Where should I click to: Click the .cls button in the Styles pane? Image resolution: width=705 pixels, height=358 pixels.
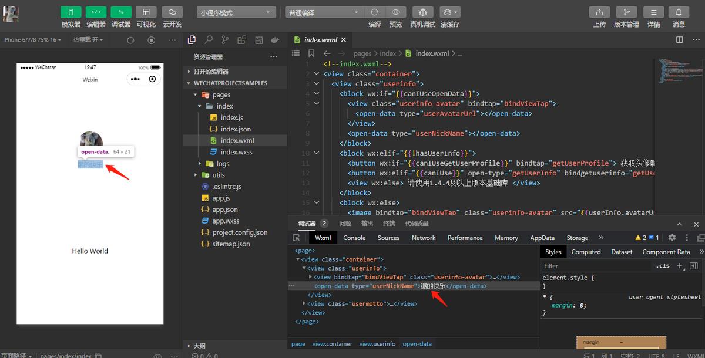pyautogui.click(x=662, y=266)
